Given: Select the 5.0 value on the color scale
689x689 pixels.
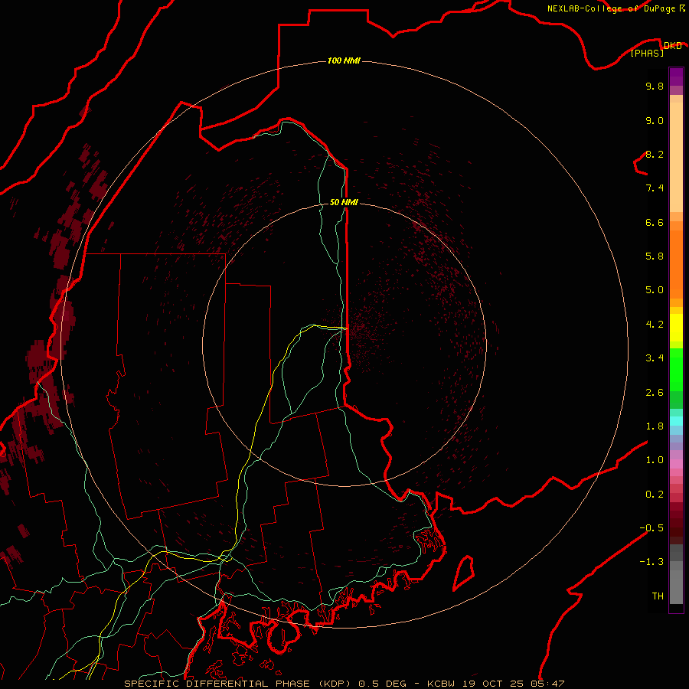Looking at the screenshot, I should click(x=655, y=290).
